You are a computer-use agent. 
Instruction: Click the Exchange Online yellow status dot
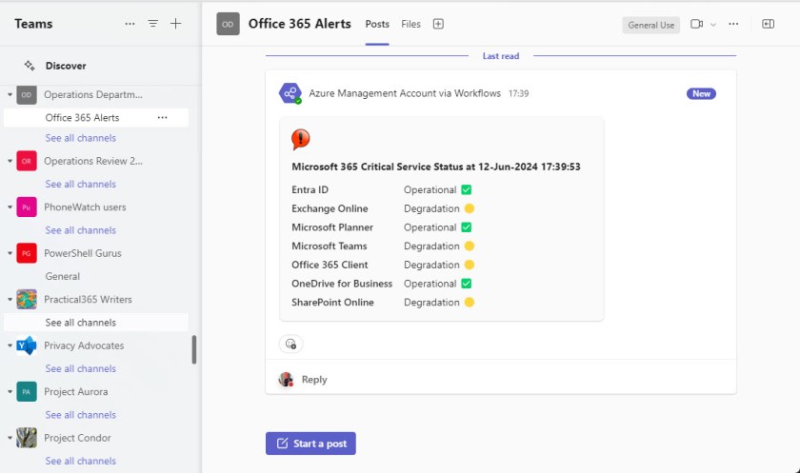[470, 208]
